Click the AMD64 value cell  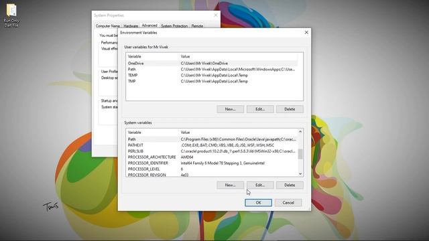[187, 157]
